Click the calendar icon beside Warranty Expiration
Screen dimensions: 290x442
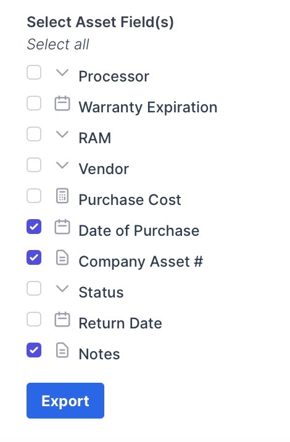[x=62, y=104]
